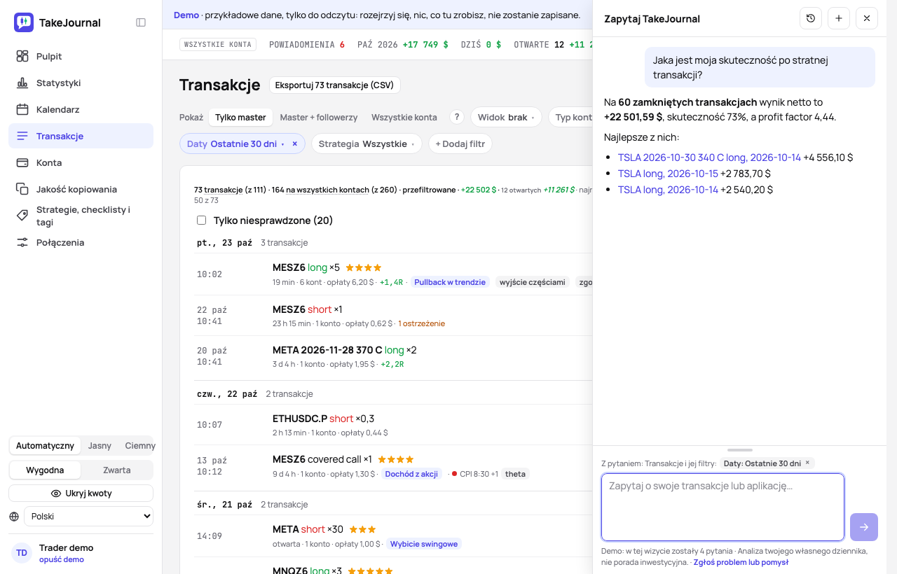Open Daty Ostatnie 30 dni dropdown

coord(235,143)
